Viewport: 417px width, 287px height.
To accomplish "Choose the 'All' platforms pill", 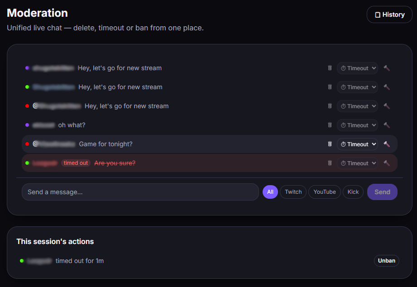I will (x=270, y=192).
